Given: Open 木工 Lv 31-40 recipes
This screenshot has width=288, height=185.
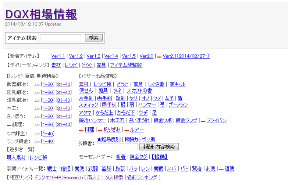Looking at the screenshot, I should [x=64, y=108].
